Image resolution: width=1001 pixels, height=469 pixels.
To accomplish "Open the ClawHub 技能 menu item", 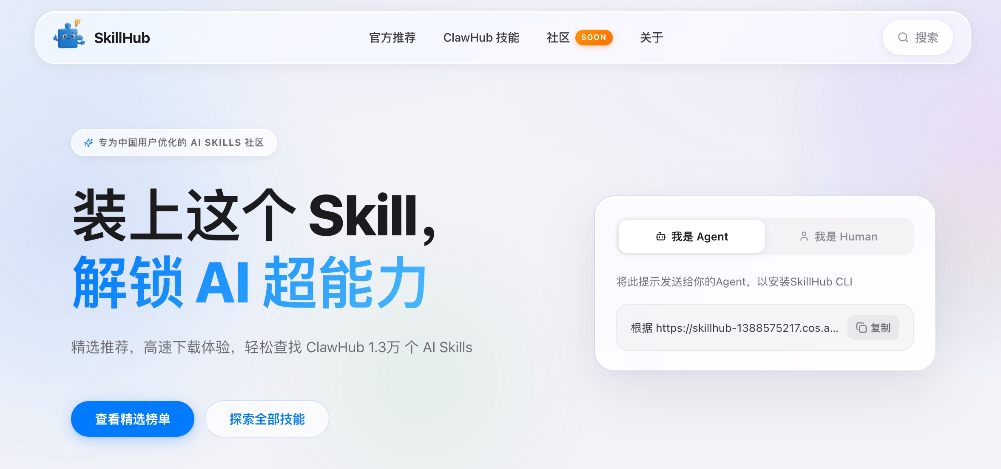I will [x=481, y=38].
